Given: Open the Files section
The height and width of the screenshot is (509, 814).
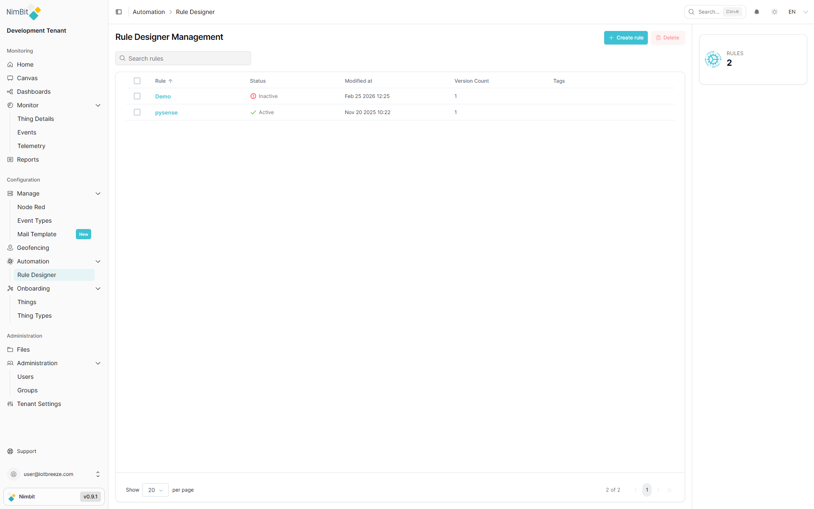Looking at the screenshot, I should (x=23, y=350).
